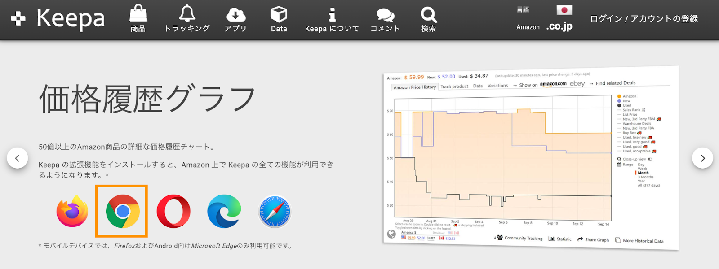Switch to the Variations tab
719x269 pixels.
[497, 85]
